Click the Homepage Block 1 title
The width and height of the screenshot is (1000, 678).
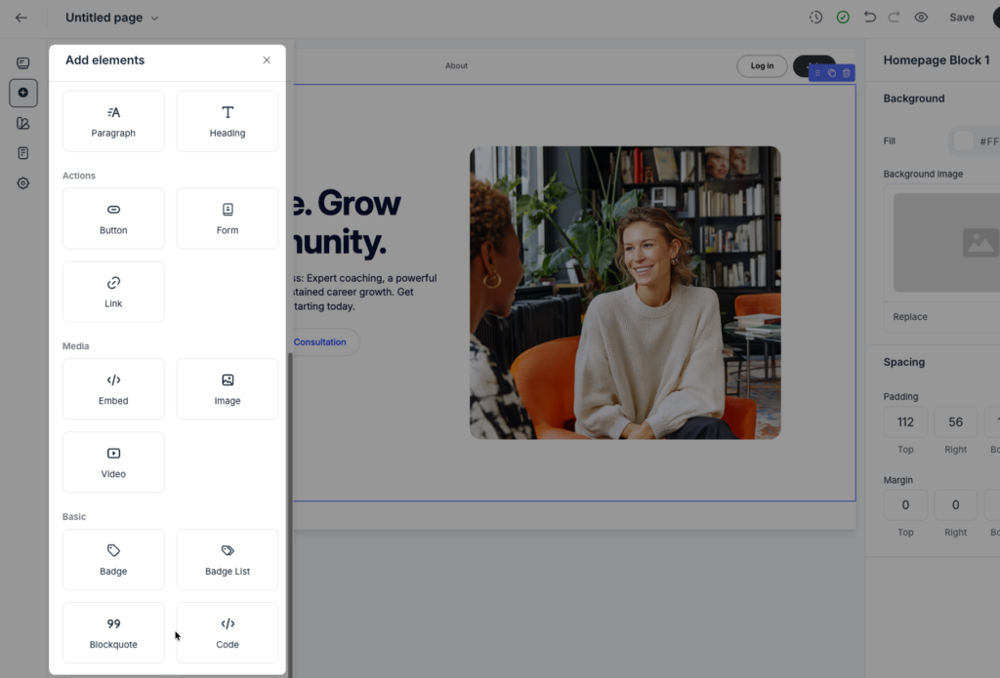click(x=937, y=60)
